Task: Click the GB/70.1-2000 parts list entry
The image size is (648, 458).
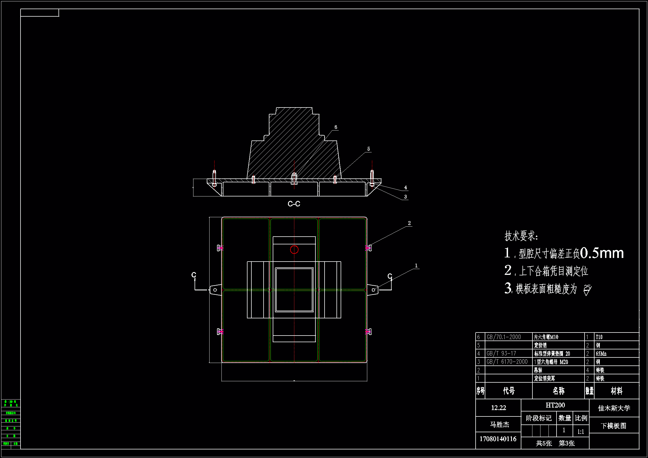Action: pos(504,337)
